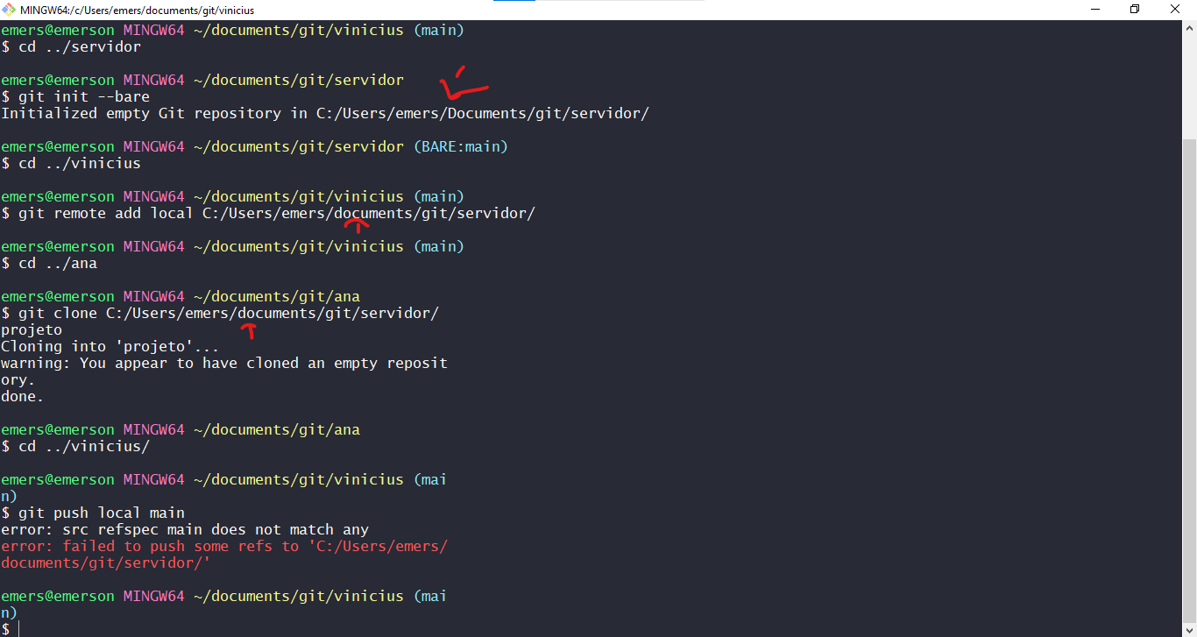Click the '$ cd ../vinicius/' command with trailing slash
1197x637 pixels.
point(75,446)
